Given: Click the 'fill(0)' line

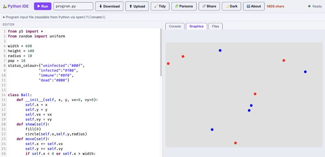Looking at the screenshot, I should click(x=33, y=129).
